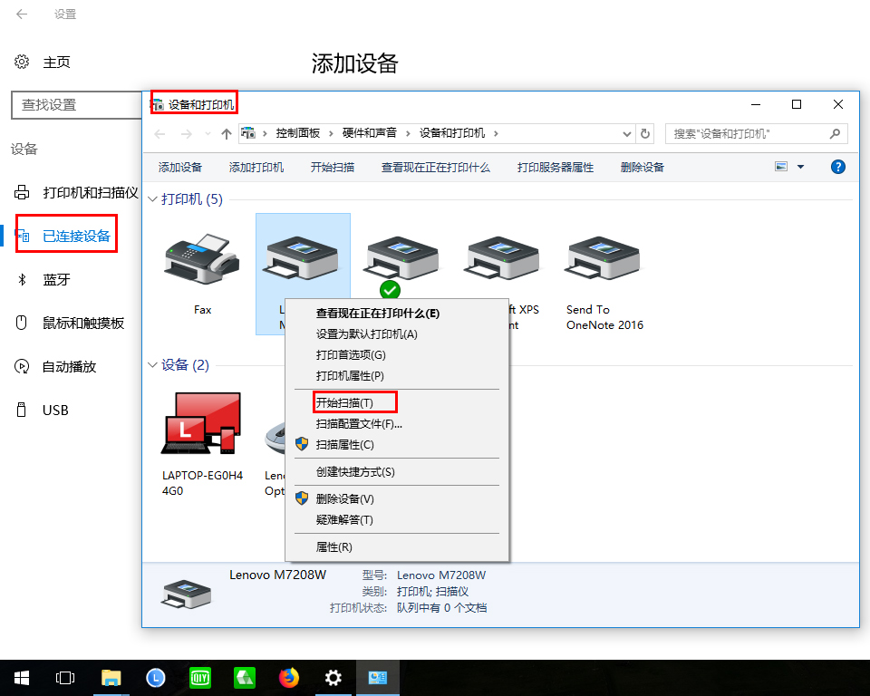Open the Control Panel taskbar icon
870x696 pixels.
click(x=377, y=678)
